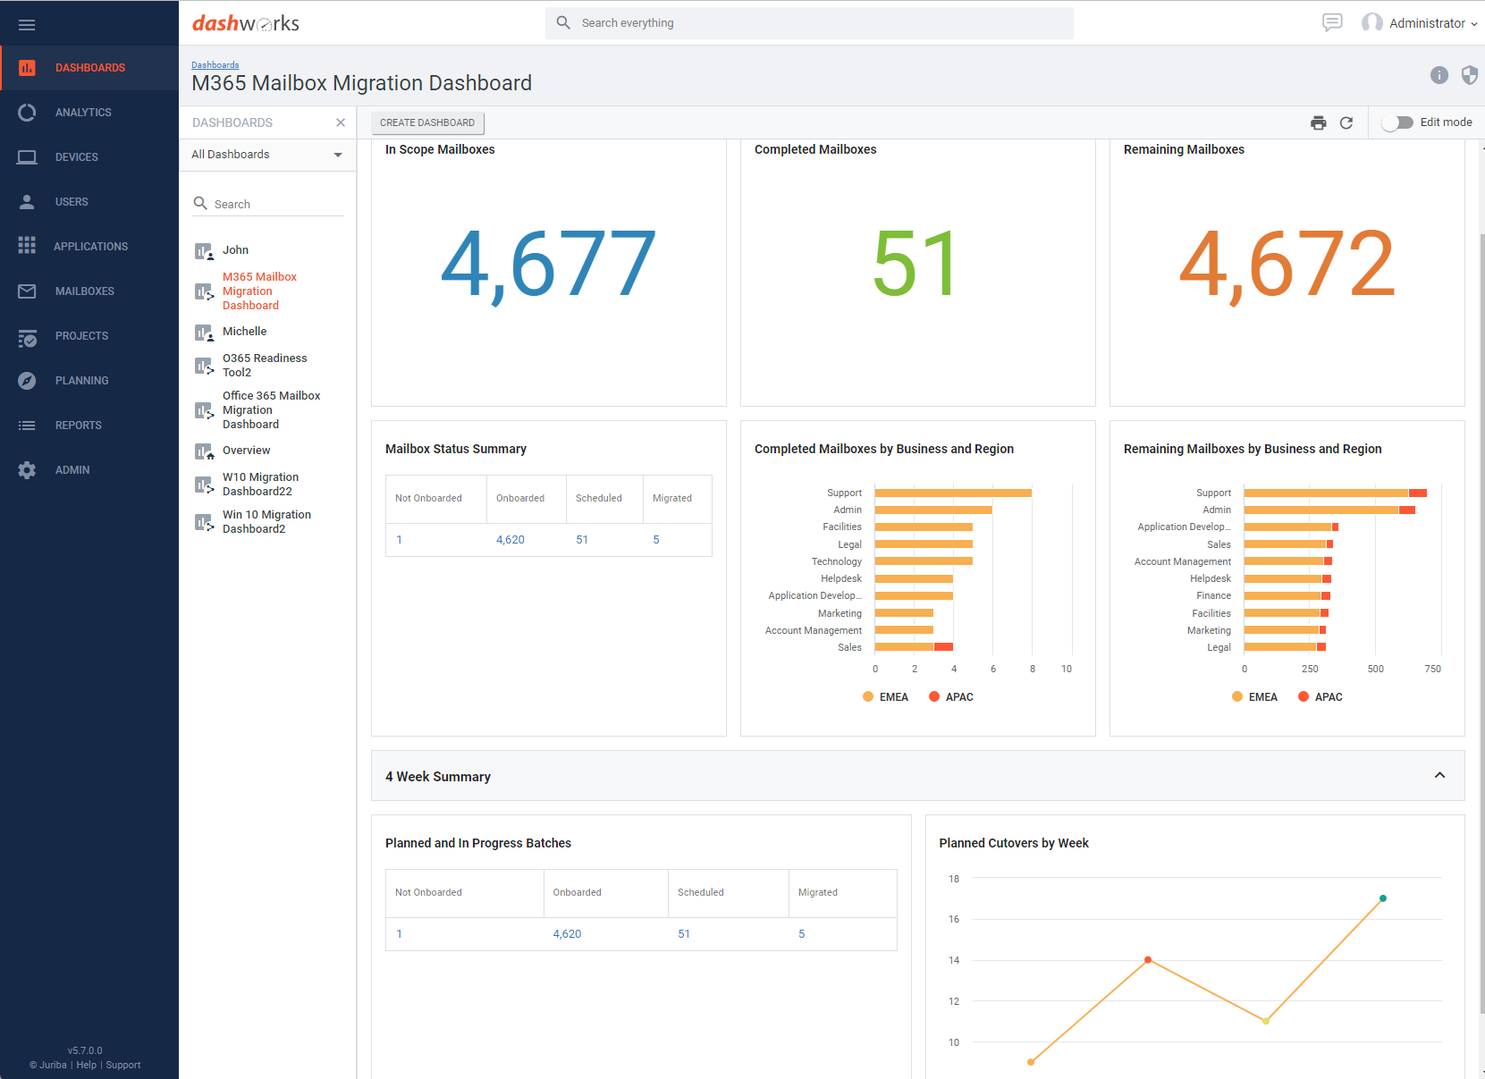Open the Administrator user menu
This screenshot has height=1079, width=1485.
pos(1419,23)
